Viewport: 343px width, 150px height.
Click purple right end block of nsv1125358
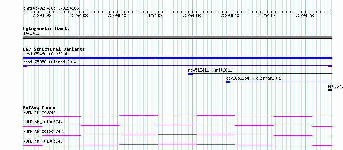(x=330, y=66)
